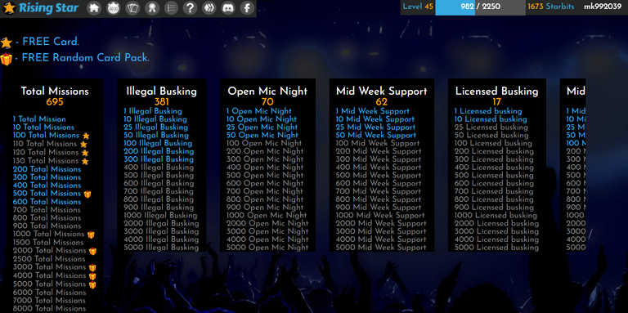Open the Home page icon
This screenshot has height=313, width=628.
(x=94, y=8)
